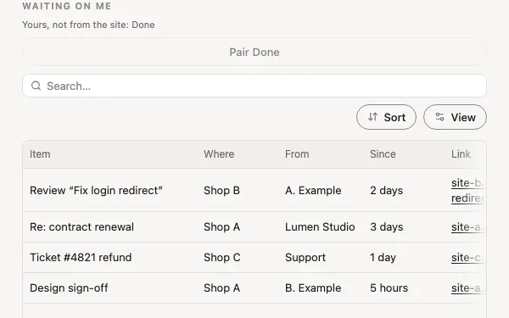Click Shop C in the Ticket #4821 row
509x318 pixels.
222,258
